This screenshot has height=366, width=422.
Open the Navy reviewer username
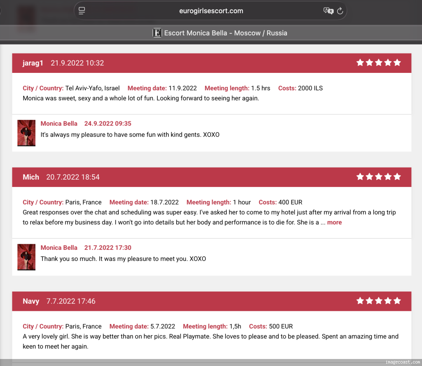pyautogui.click(x=31, y=301)
